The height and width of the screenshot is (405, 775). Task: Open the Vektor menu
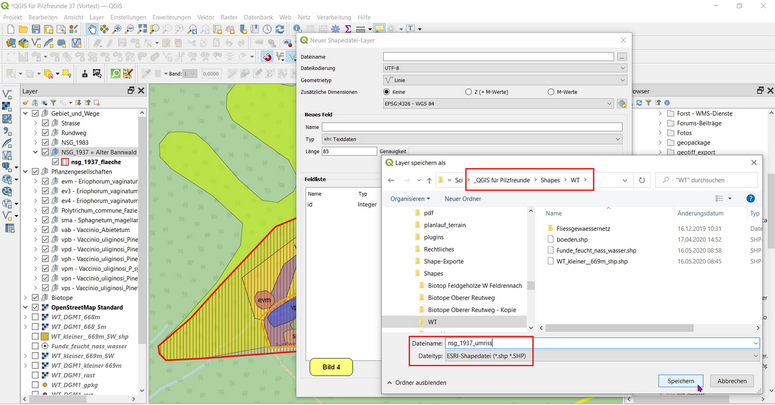point(205,17)
